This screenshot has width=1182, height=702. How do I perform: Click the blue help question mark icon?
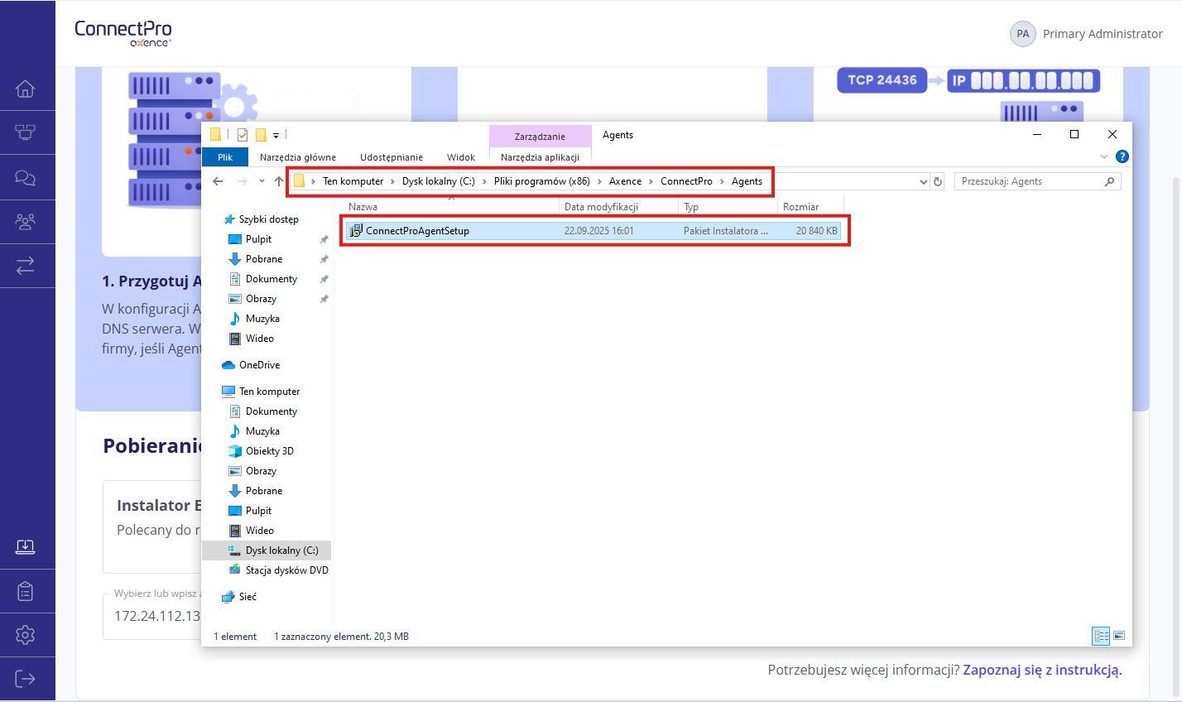(1122, 156)
